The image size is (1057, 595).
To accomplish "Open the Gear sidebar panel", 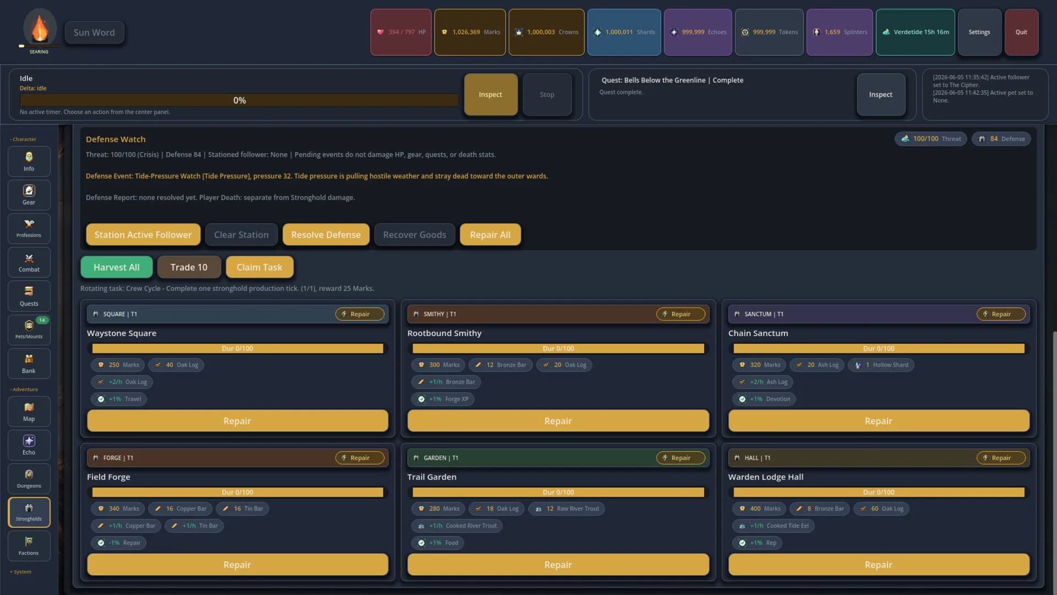I will pyautogui.click(x=29, y=195).
